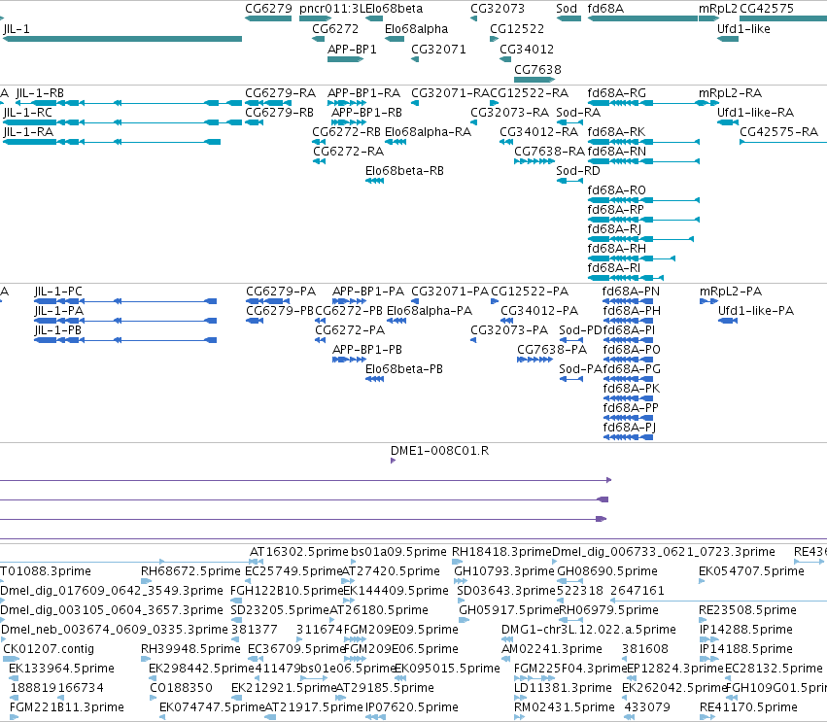Click the CG34012 gene label
827x722 pixels.
527,50
